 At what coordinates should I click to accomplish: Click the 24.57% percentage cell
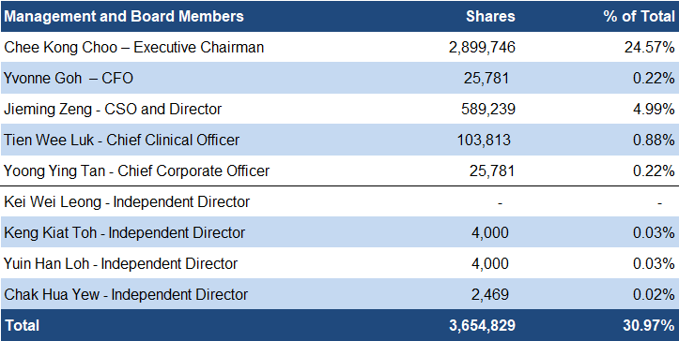pyautogui.click(x=649, y=47)
